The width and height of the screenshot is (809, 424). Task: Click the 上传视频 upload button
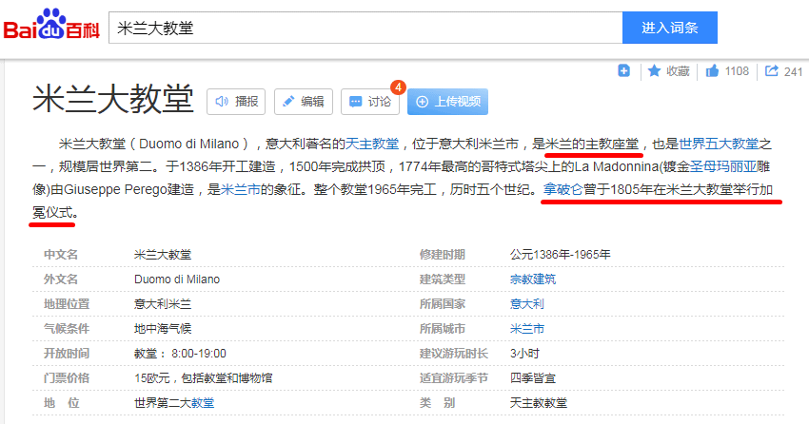[x=448, y=102]
